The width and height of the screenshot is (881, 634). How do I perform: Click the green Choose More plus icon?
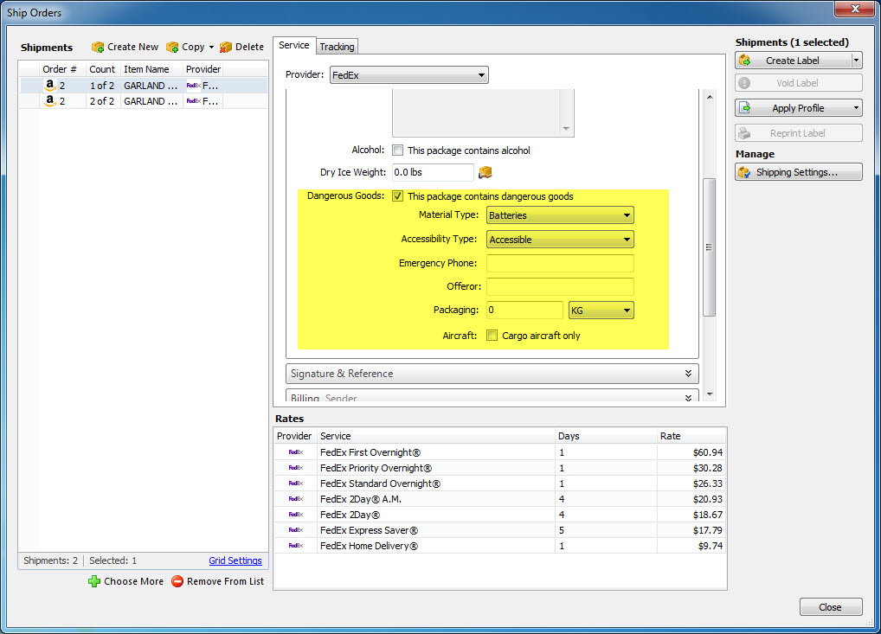pos(94,581)
